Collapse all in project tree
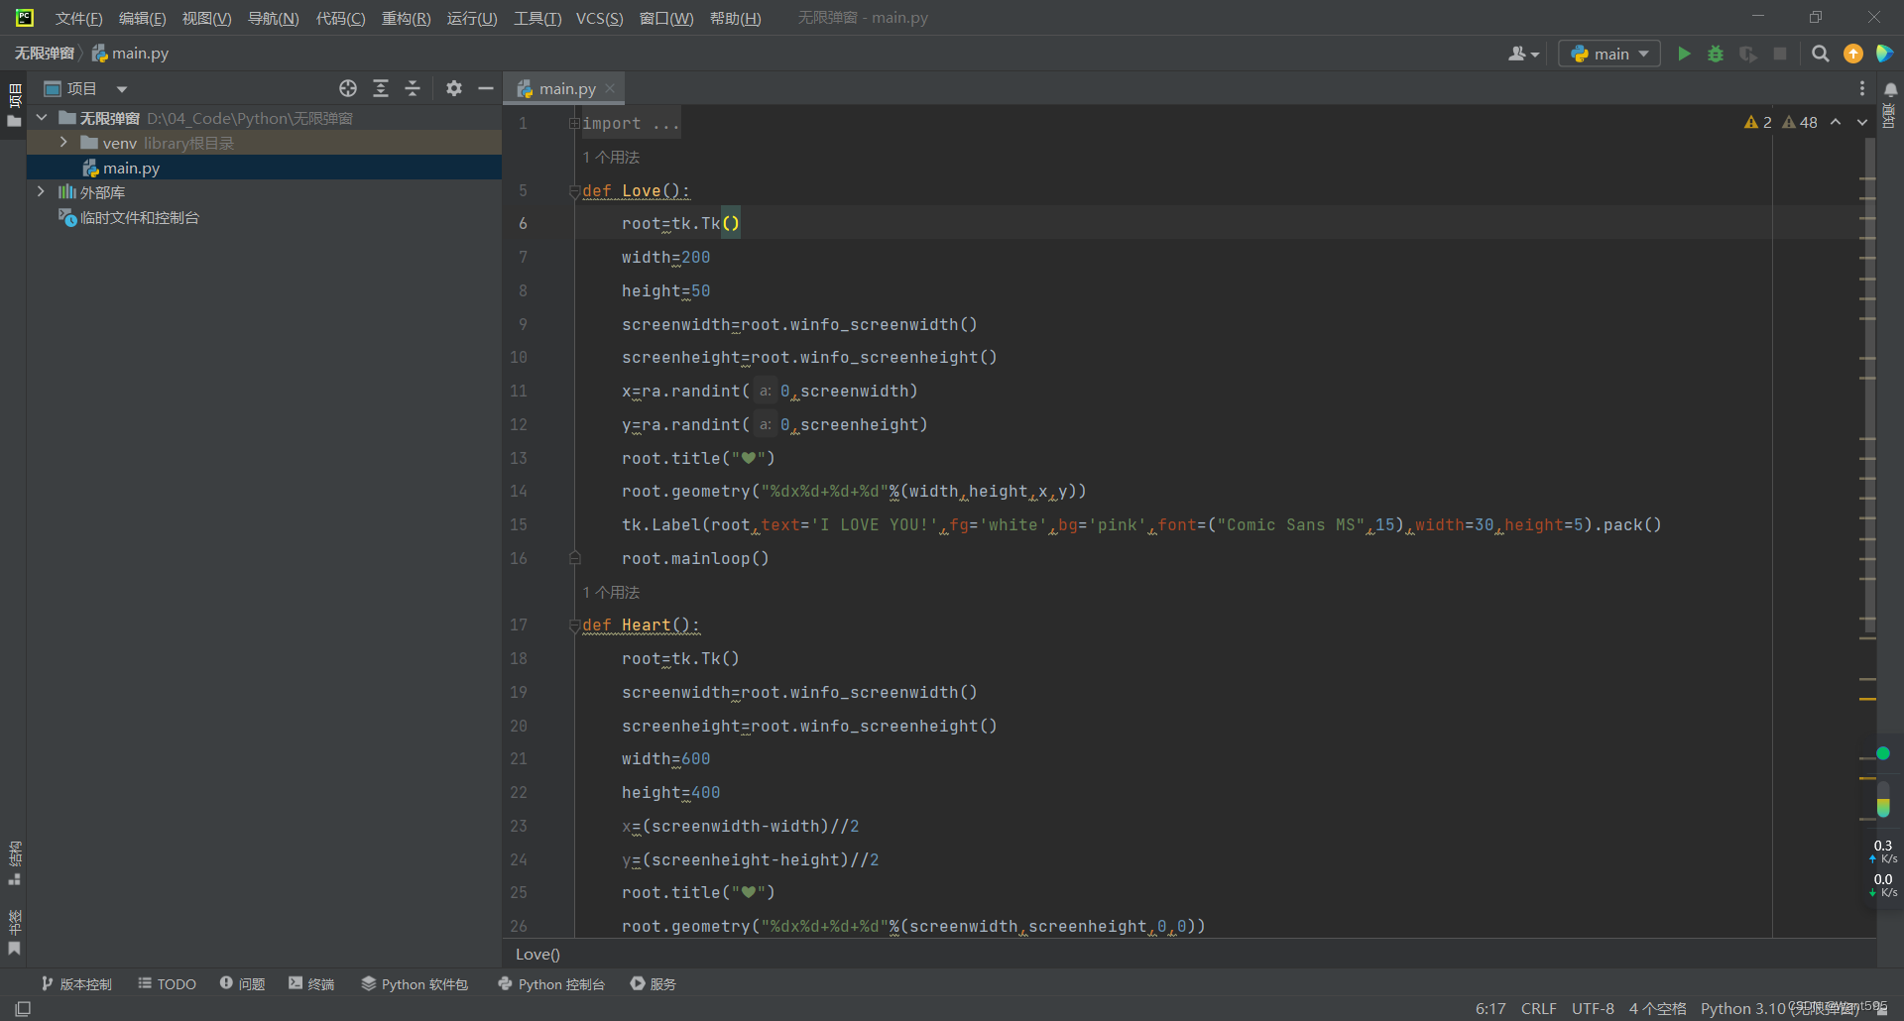The image size is (1904, 1021). (413, 88)
